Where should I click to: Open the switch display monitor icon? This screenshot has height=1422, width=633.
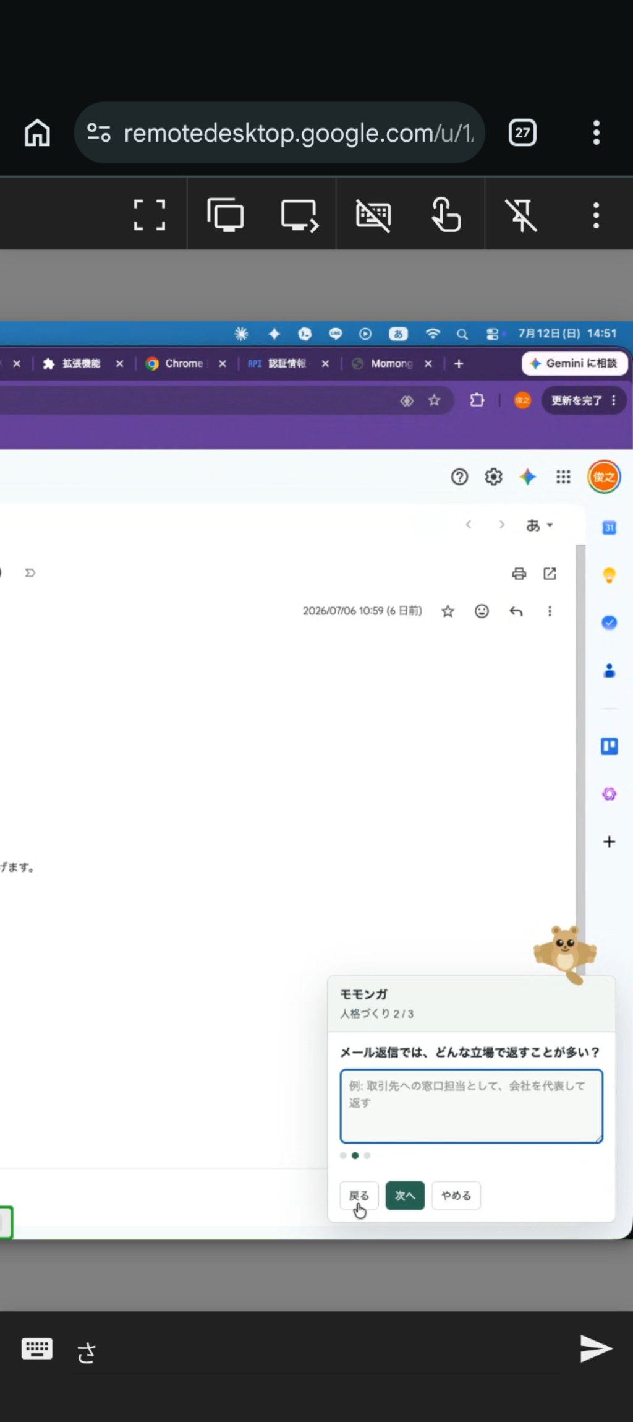[300, 215]
